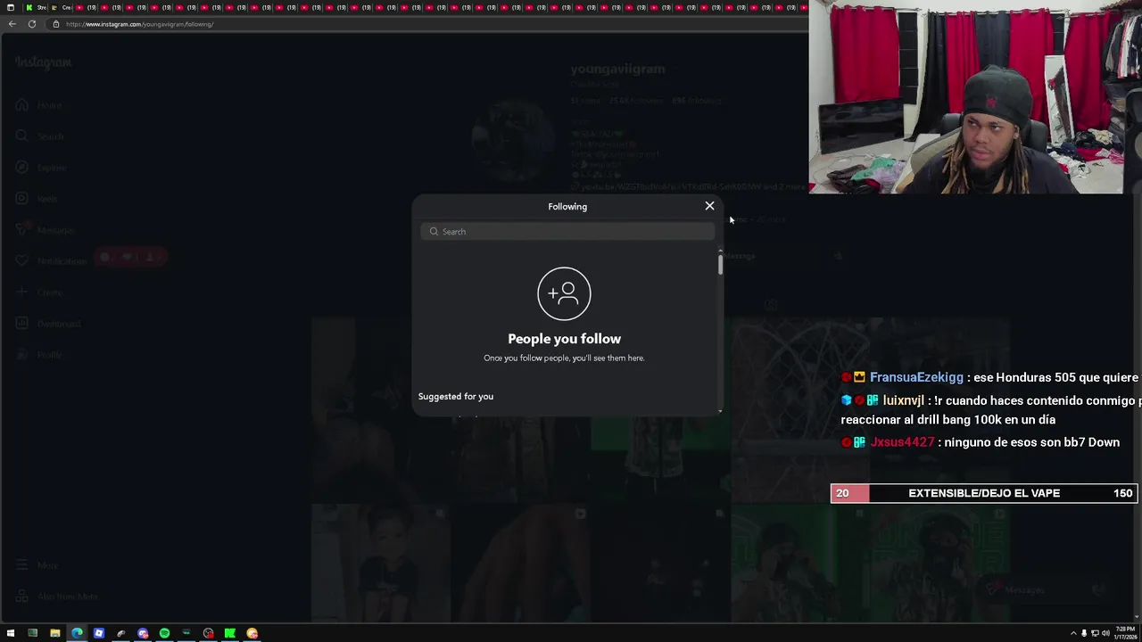Viewport: 1142px width, 642px height.
Task: Open Windows Start menu
Action: coord(11,633)
